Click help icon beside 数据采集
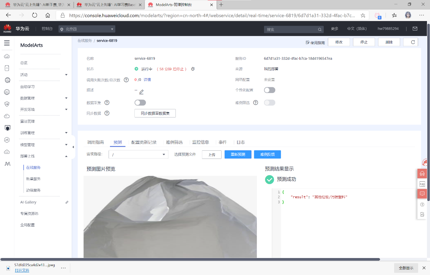The width and height of the screenshot is (430, 275). coord(107,103)
